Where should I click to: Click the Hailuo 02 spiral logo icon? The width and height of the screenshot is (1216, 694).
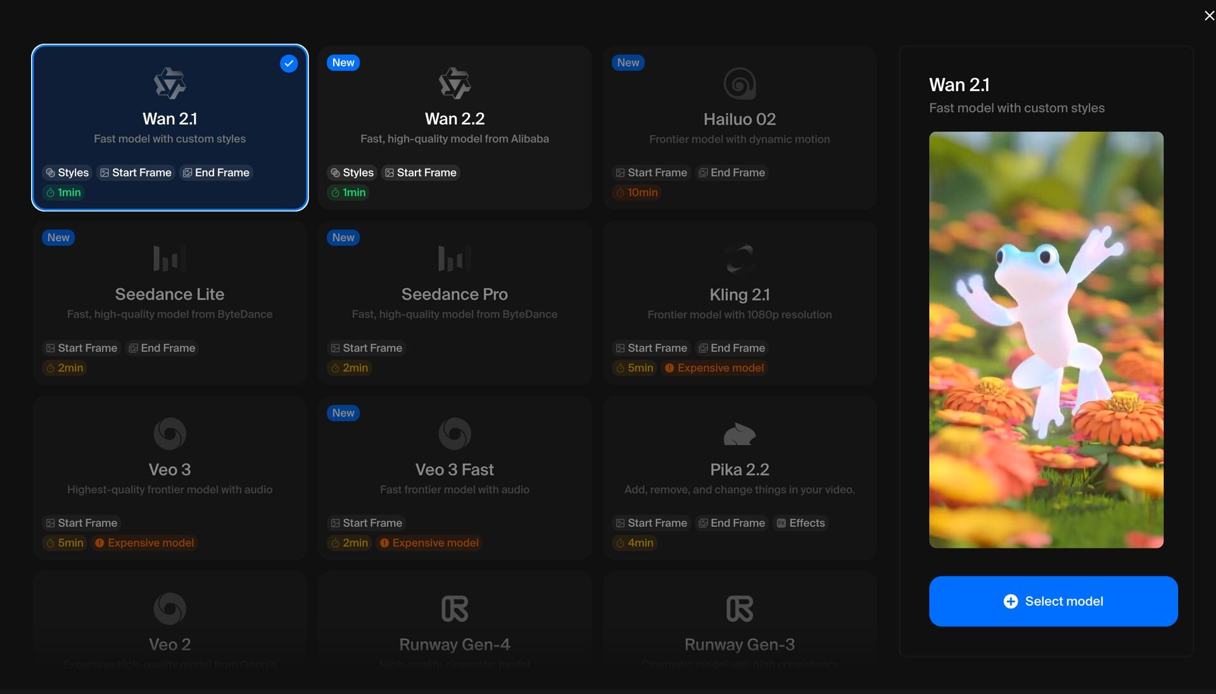pos(740,84)
